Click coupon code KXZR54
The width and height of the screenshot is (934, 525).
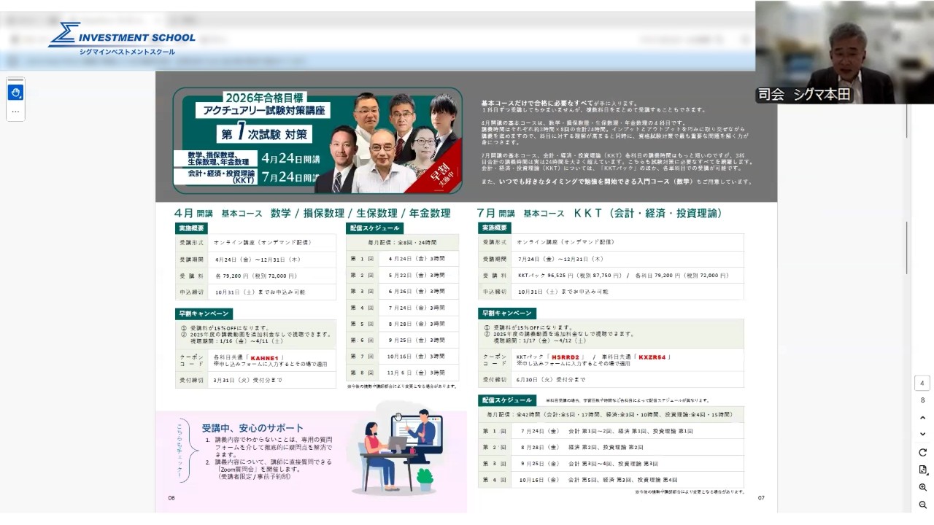pyautogui.click(x=653, y=357)
